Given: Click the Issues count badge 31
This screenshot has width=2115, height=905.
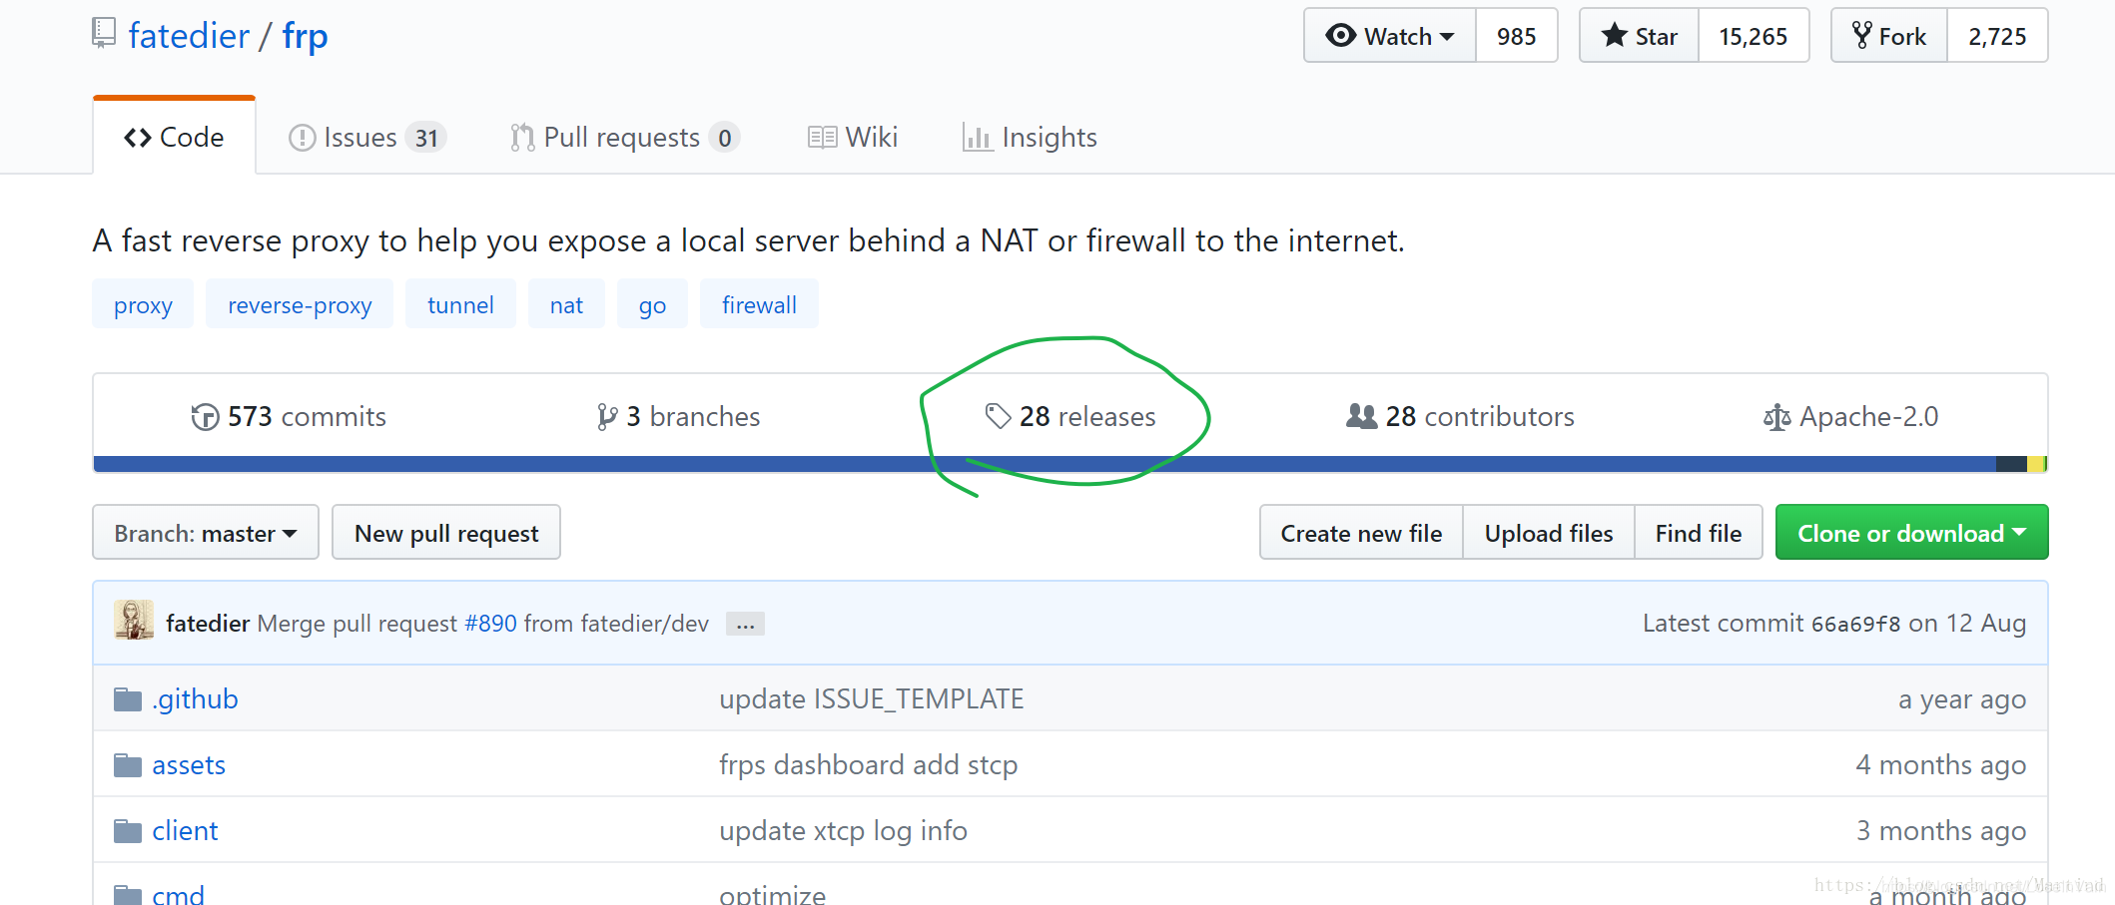Looking at the screenshot, I should pyautogui.click(x=426, y=138).
